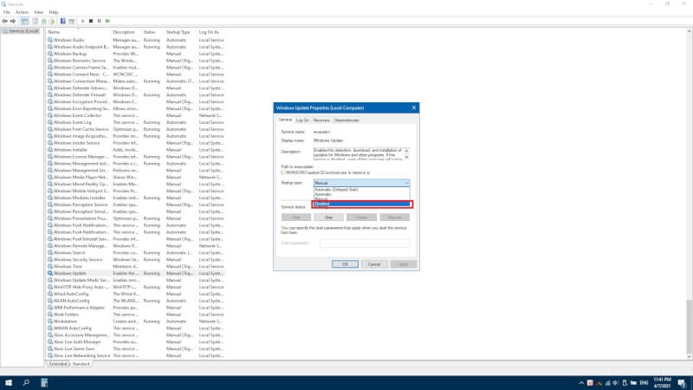Click the gear icon beside Workstation
This screenshot has width=693, height=390.
point(50,321)
